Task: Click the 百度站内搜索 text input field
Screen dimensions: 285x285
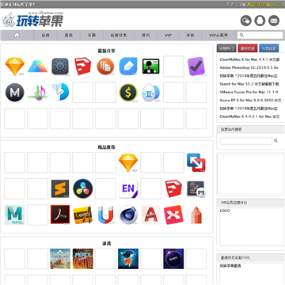Action: coord(246,141)
